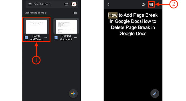Screen dimensions: 186x101
Task: Open the hamburger menu in Docs
Action: coord(30,4)
